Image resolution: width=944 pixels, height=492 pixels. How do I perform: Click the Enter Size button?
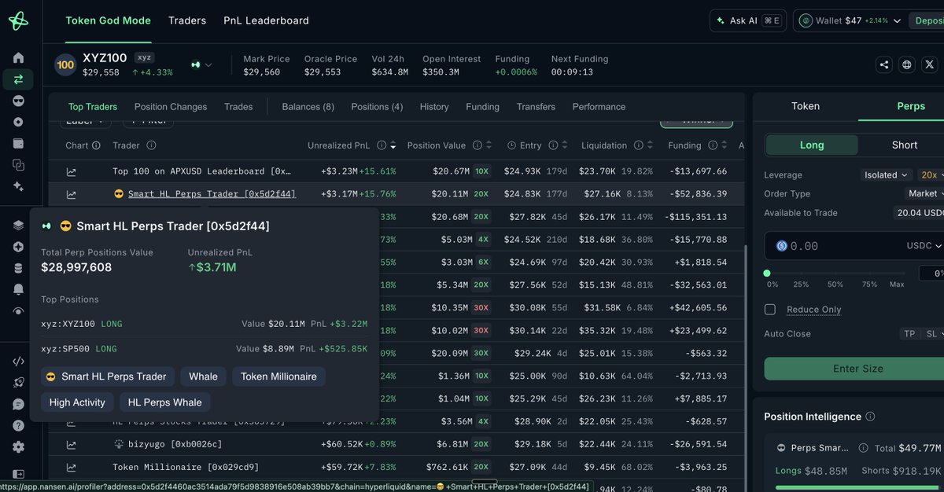coord(857,369)
